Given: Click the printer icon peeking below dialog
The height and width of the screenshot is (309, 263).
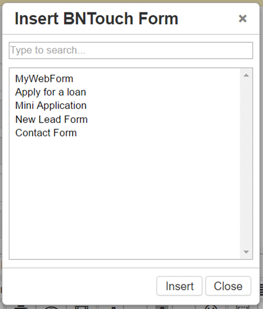Looking at the screenshot, I should 21,307.
